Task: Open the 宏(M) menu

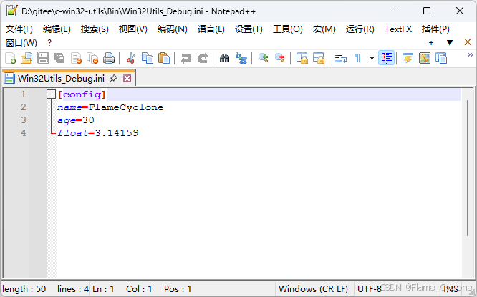Action: point(324,29)
